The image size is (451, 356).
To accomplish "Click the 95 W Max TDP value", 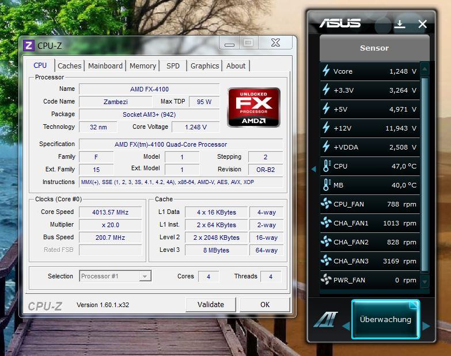I will pos(204,102).
